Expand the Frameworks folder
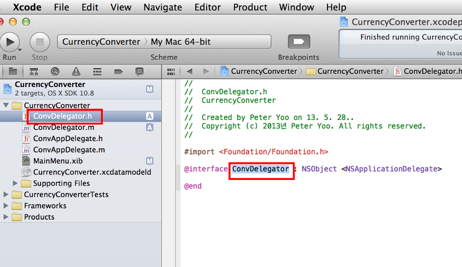This screenshot has width=462, height=267. 6,206
